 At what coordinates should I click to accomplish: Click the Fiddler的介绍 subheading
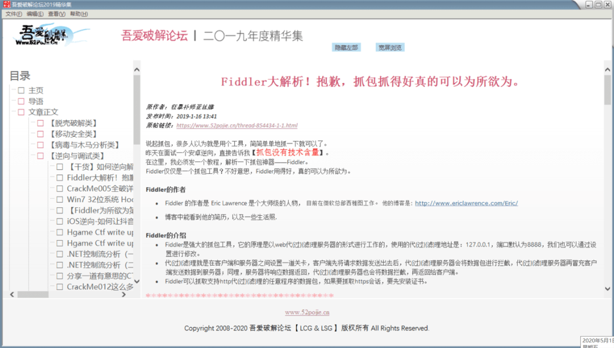165,236
